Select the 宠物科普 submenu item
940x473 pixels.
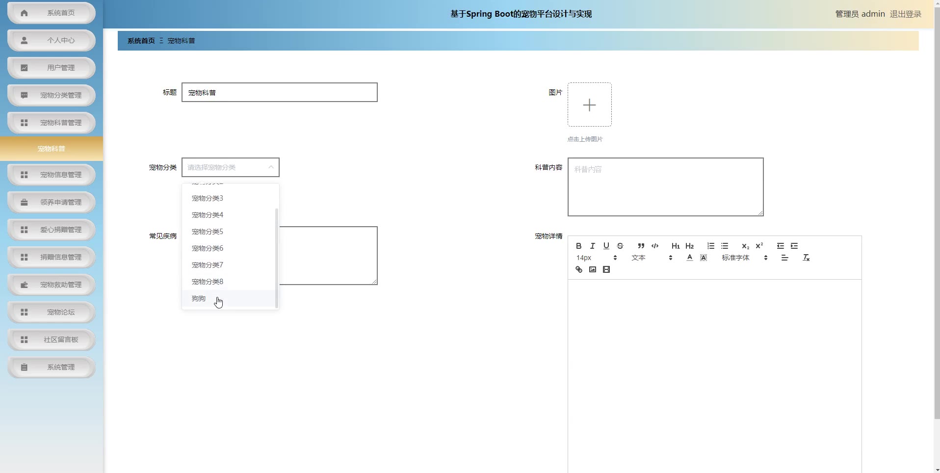pyautogui.click(x=52, y=149)
